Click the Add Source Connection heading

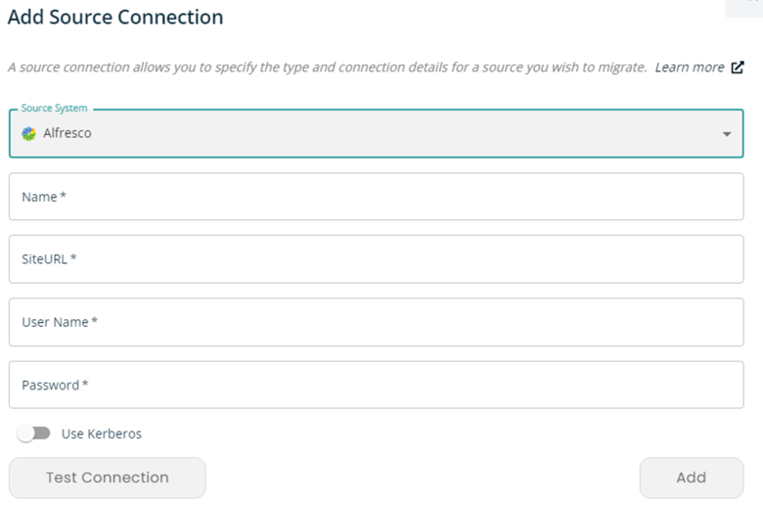pos(115,17)
